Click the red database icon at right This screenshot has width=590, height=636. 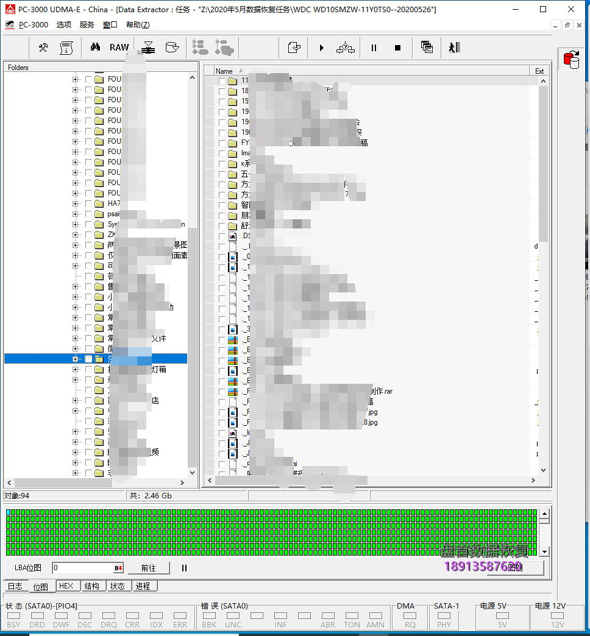572,60
